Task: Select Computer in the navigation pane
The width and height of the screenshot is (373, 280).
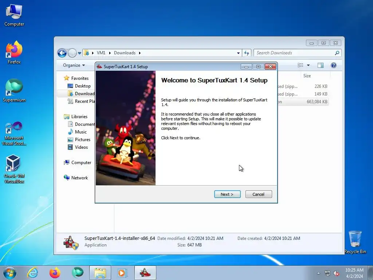Action: pos(78,162)
